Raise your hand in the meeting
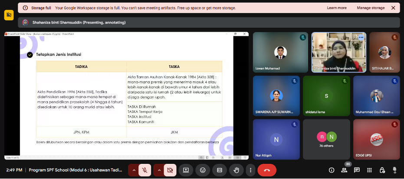 236,170
